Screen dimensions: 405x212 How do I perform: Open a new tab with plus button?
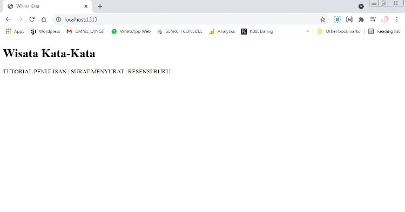[100, 6]
